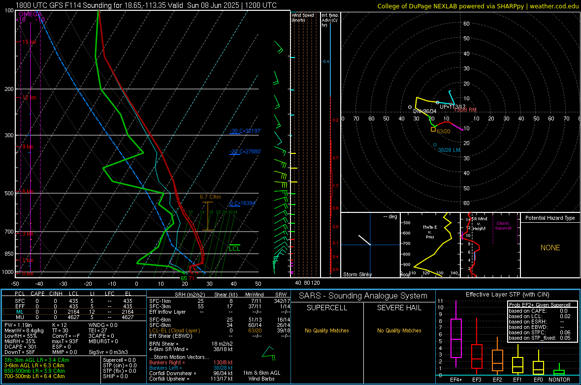Select the 12 km height marker
This screenshot has width=581, height=385.
[x=29, y=97]
